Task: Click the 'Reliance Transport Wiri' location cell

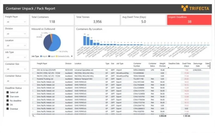Action: [83, 79]
